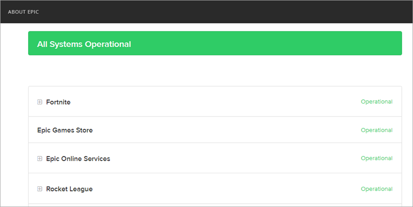The image size is (413, 207).
Task: Click Fortnite's Operational status text
Action: click(x=376, y=102)
